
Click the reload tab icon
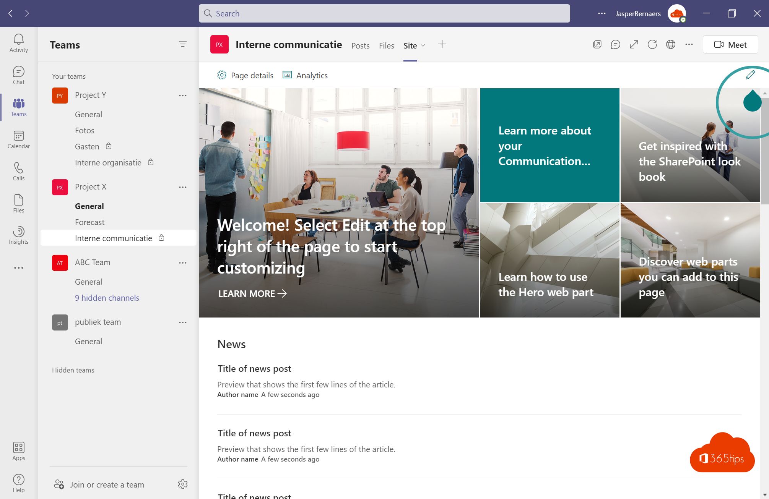(652, 45)
